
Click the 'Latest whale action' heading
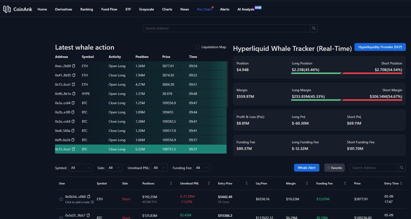(85, 47)
